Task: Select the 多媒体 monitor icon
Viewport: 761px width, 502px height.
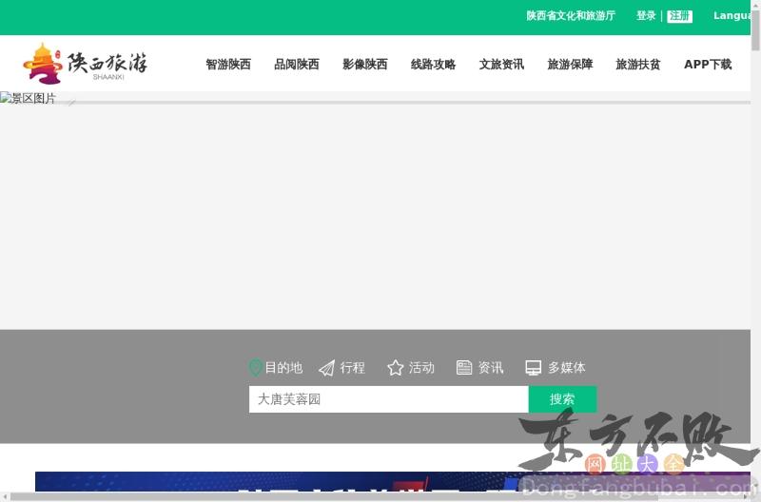Action: (534, 368)
